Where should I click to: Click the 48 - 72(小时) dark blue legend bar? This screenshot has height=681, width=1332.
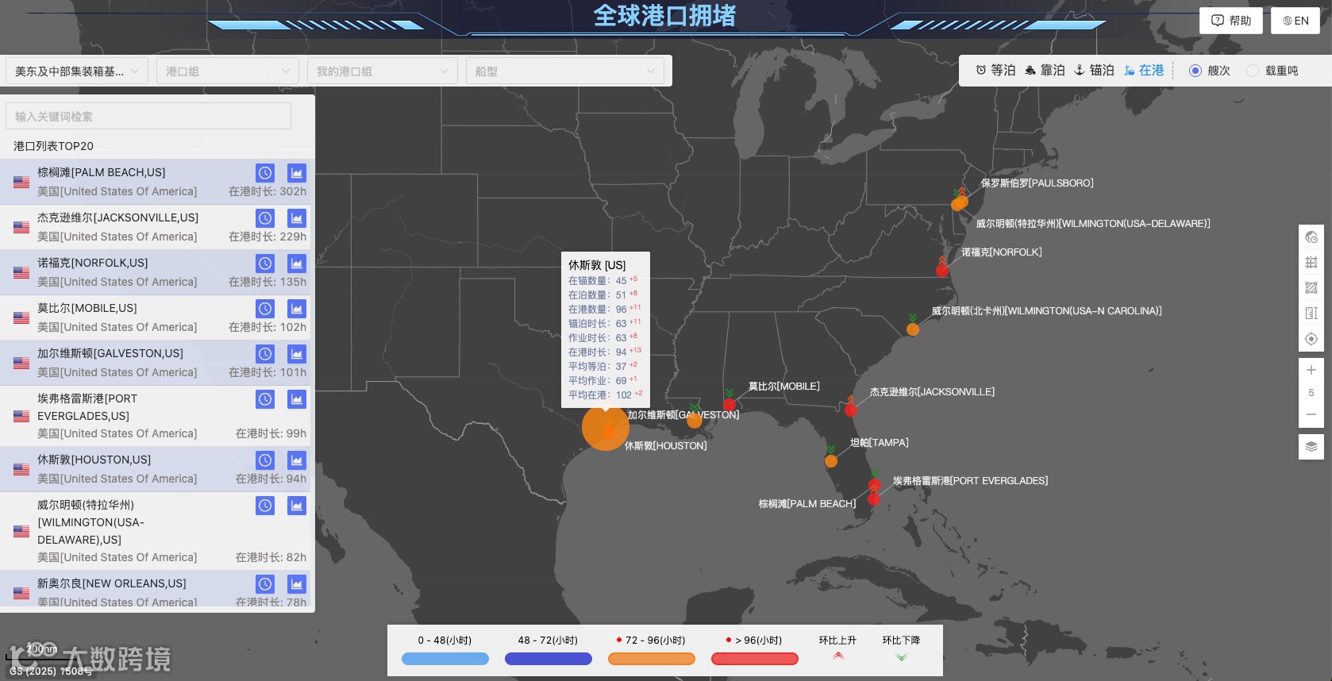click(x=549, y=659)
